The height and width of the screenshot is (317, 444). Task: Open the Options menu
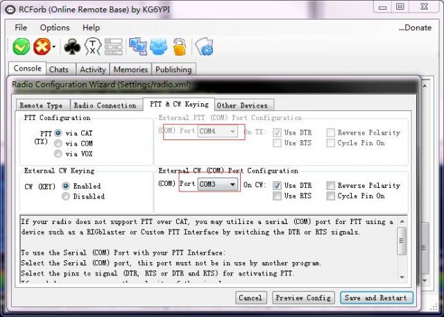(55, 28)
